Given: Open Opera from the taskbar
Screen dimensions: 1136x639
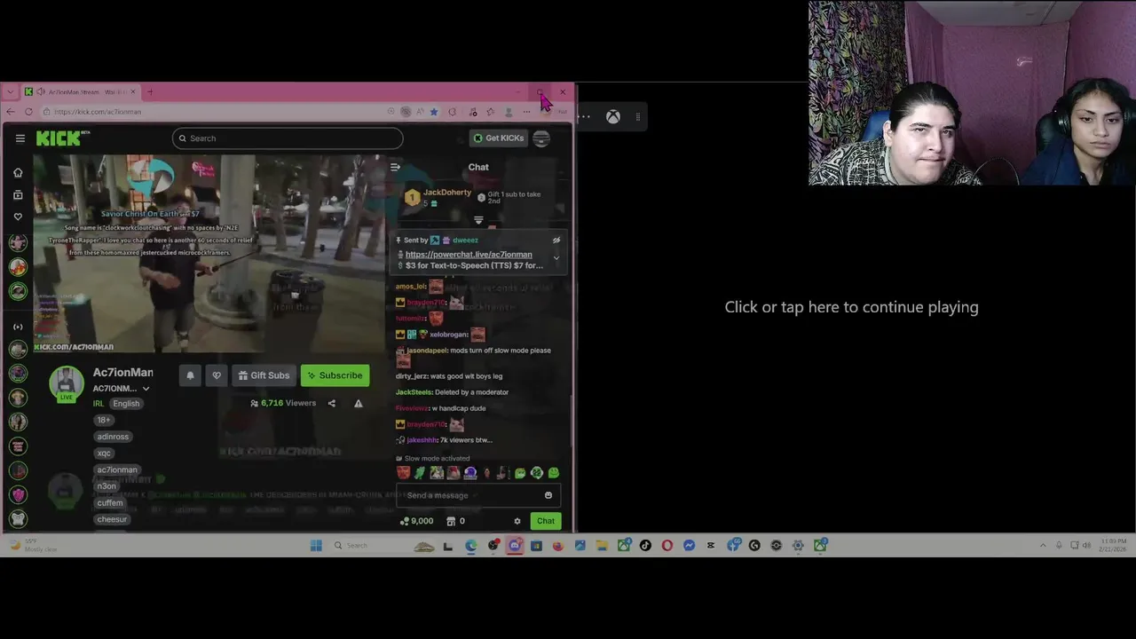Looking at the screenshot, I should [667, 546].
